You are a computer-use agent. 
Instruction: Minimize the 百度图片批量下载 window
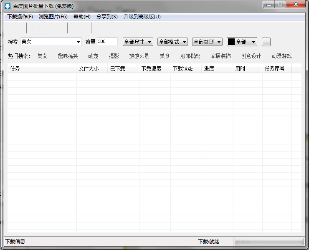coord(268,5)
